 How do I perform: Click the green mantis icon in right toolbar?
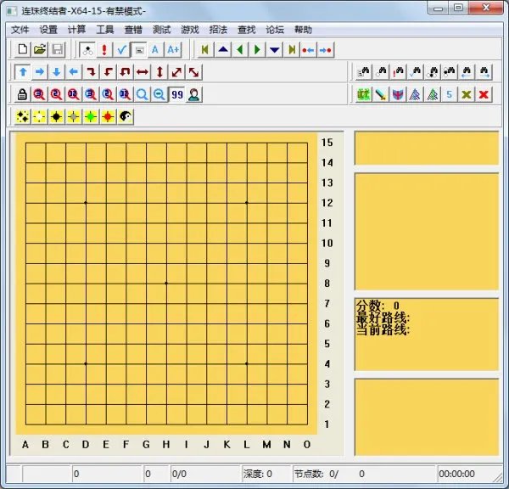[364, 94]
